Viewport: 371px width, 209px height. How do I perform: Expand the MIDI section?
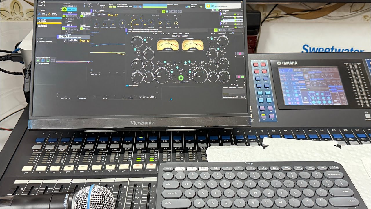[38, 39]
